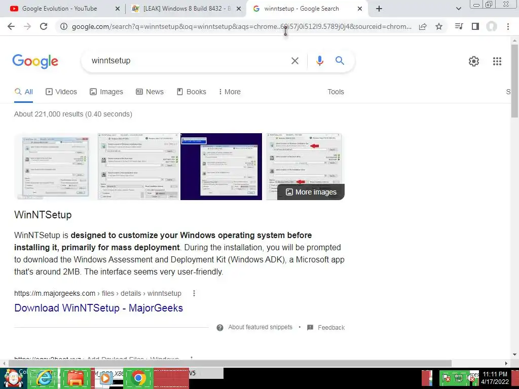
Task: Click the forward navigation arrow
Action: [x=27, y=26]
